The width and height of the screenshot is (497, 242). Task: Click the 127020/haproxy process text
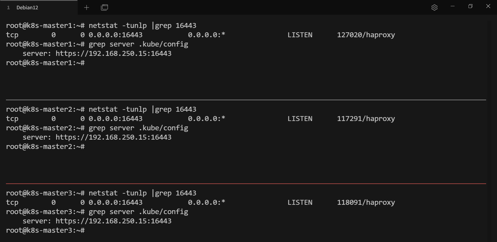pos(366,35)
